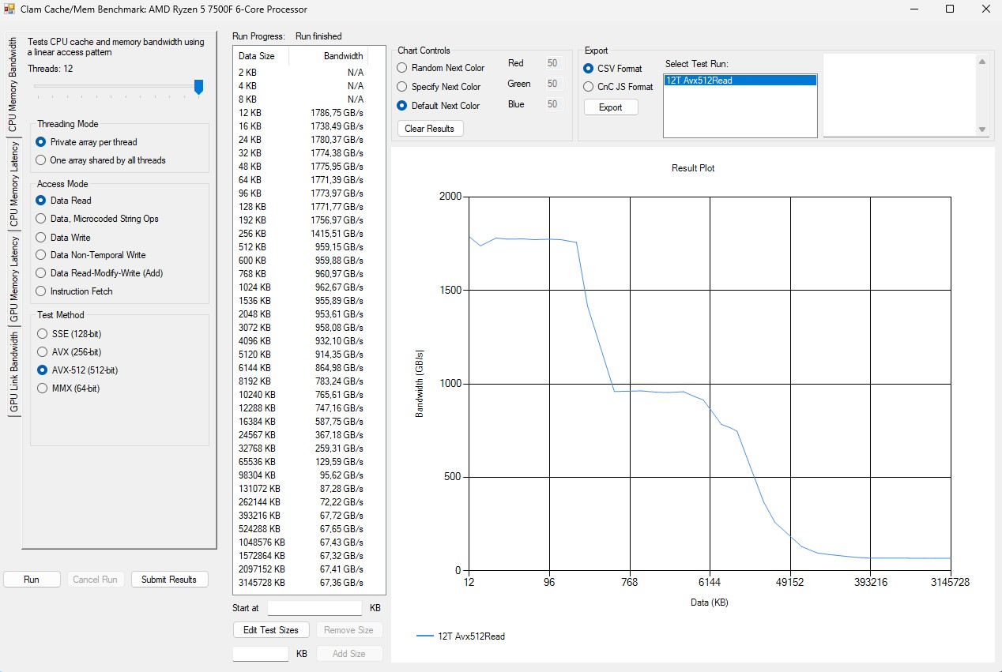1002x672 pixels.
Task: Click the Clam benchmark app icon in title bar
Action: pyautogui.click(x=9, y=9)
